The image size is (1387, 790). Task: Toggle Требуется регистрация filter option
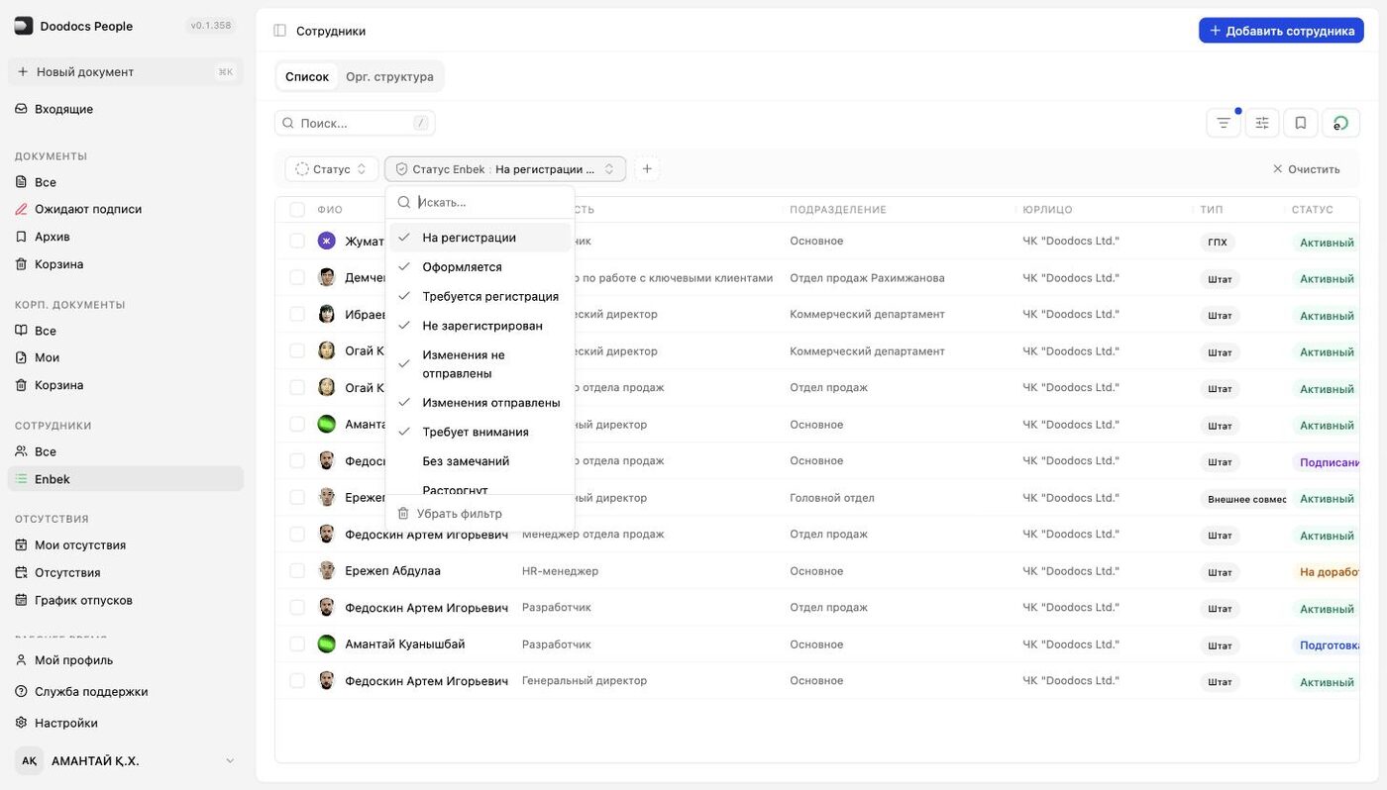point(480,296)
